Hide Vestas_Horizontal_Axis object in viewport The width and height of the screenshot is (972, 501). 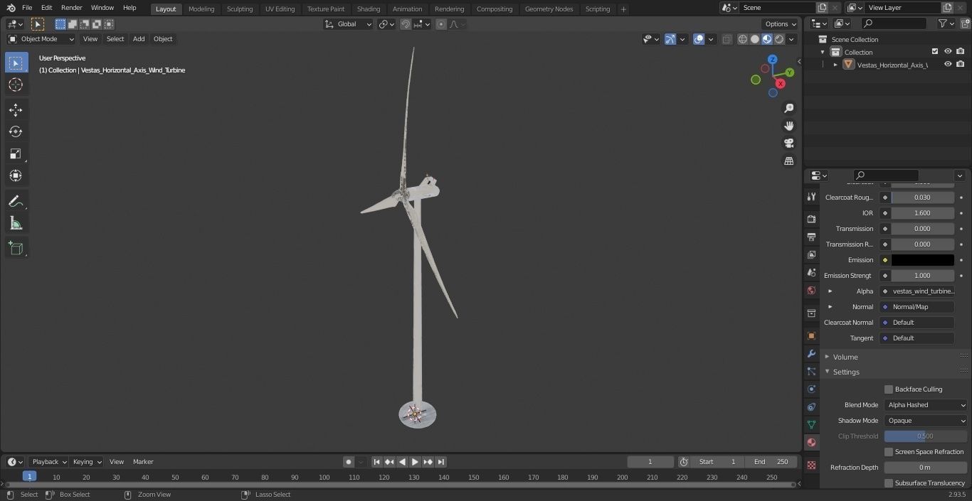point(948,64)
